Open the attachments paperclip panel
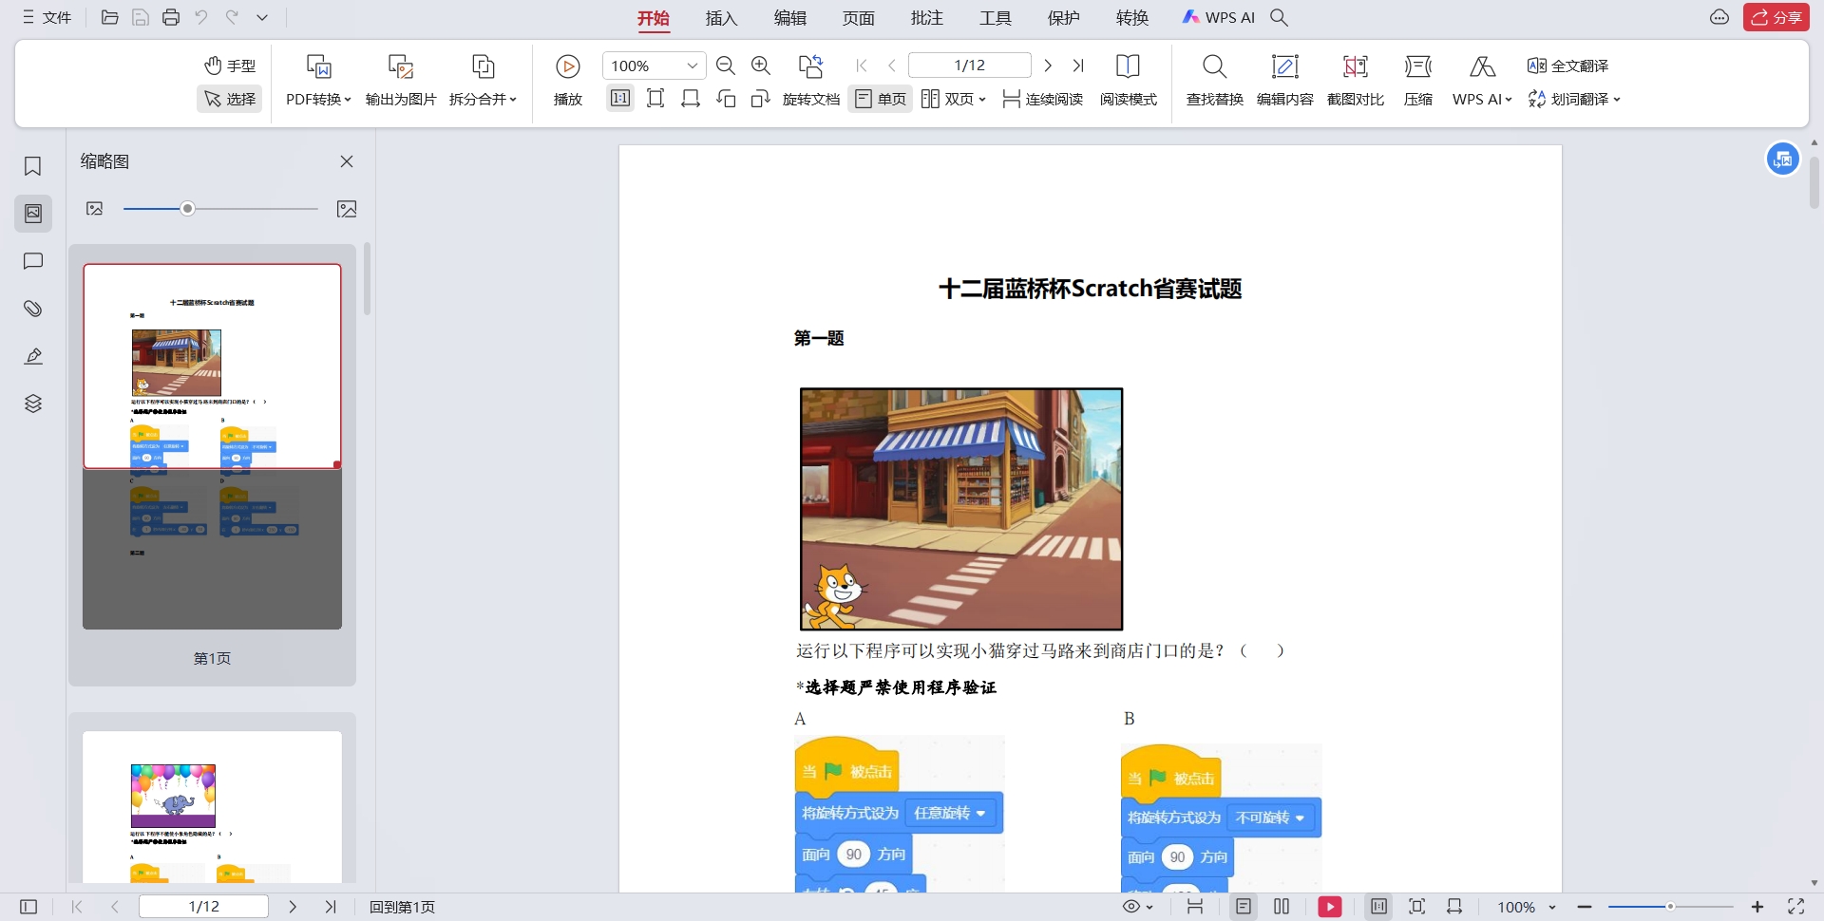Screen dimensions: 1824x921 tap(33, 309)
